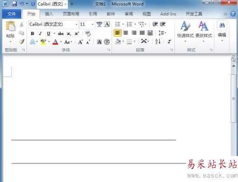
Task: Switch to the Insert tab
Action: click(x=49, y=14)
